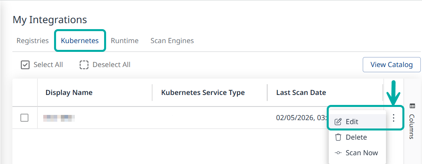
Task: Click the My Integrations heading
Action: coord(50,19)
